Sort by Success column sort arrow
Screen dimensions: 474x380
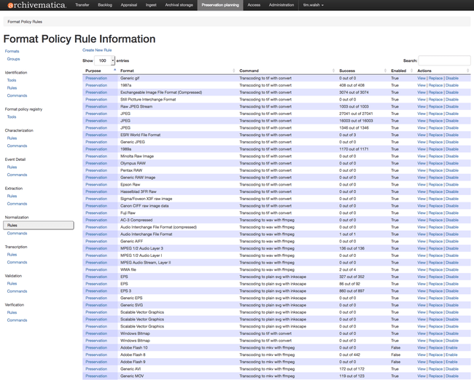click(385, 71)
